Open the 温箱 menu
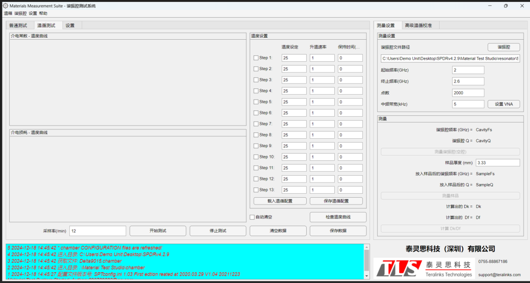 point(8,14)
